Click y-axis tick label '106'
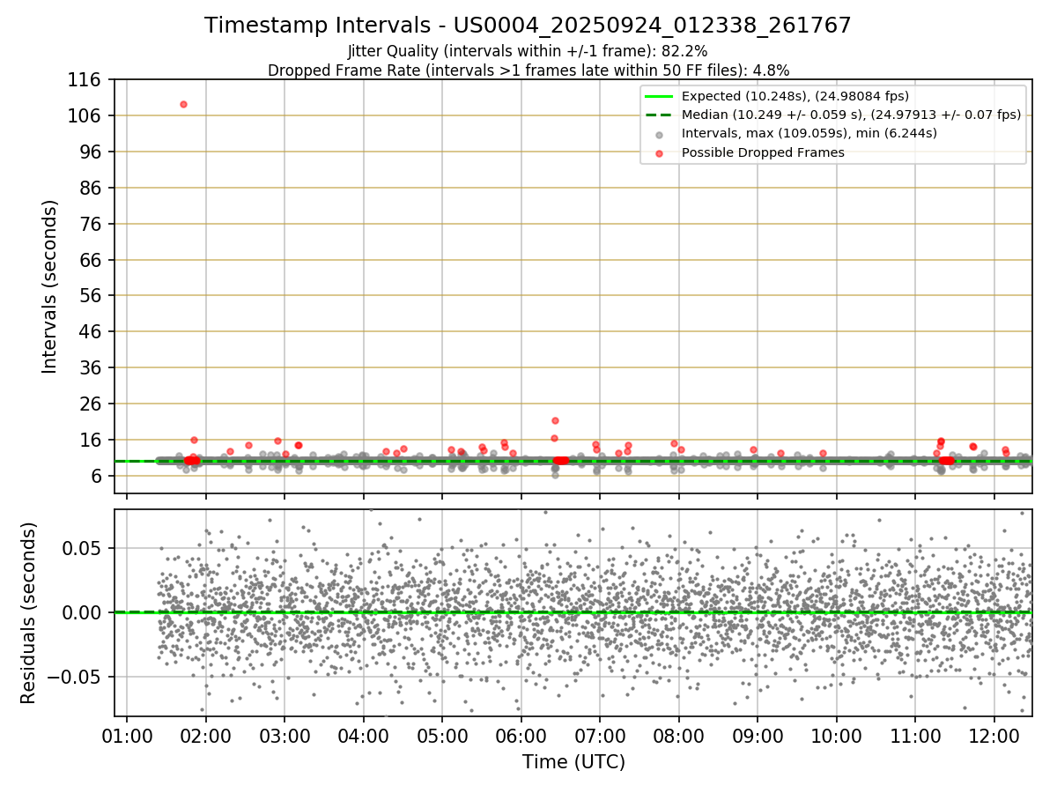 pos(86,116)
